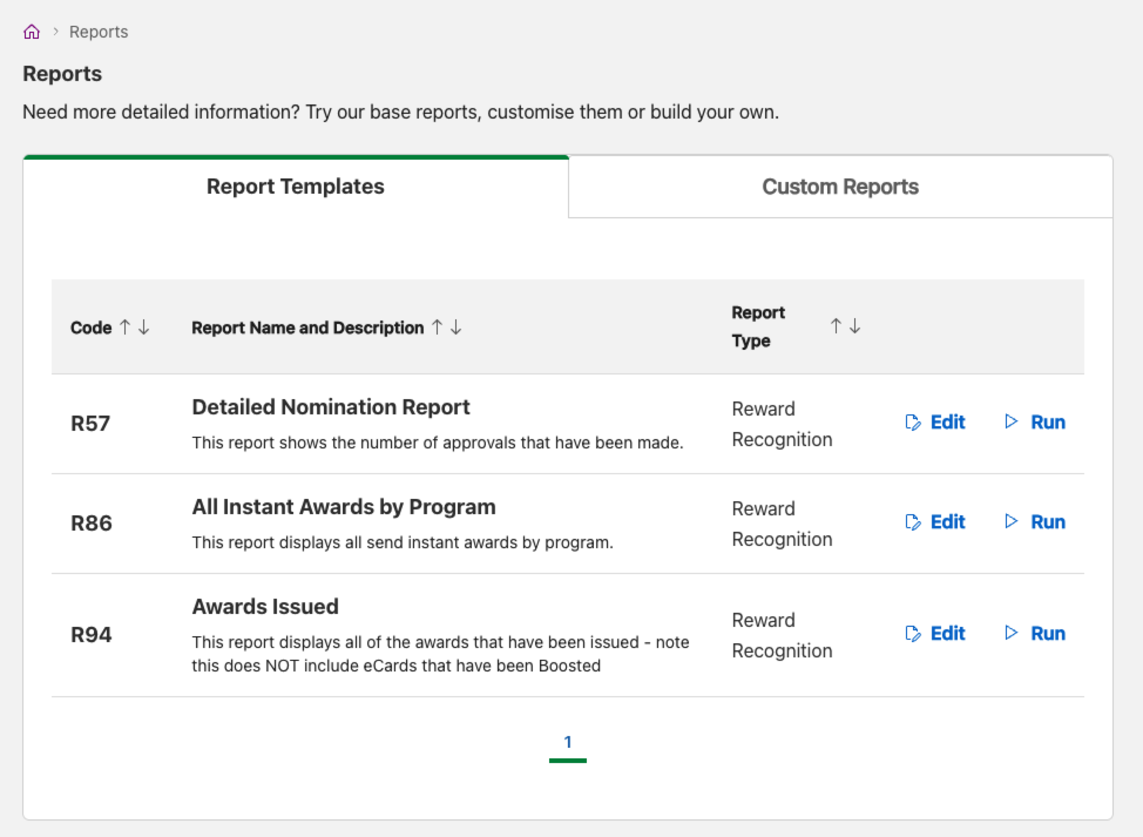The image size is (1143, 837).
Task: Switch to the Report Templates tab
Action: [296, 186]
